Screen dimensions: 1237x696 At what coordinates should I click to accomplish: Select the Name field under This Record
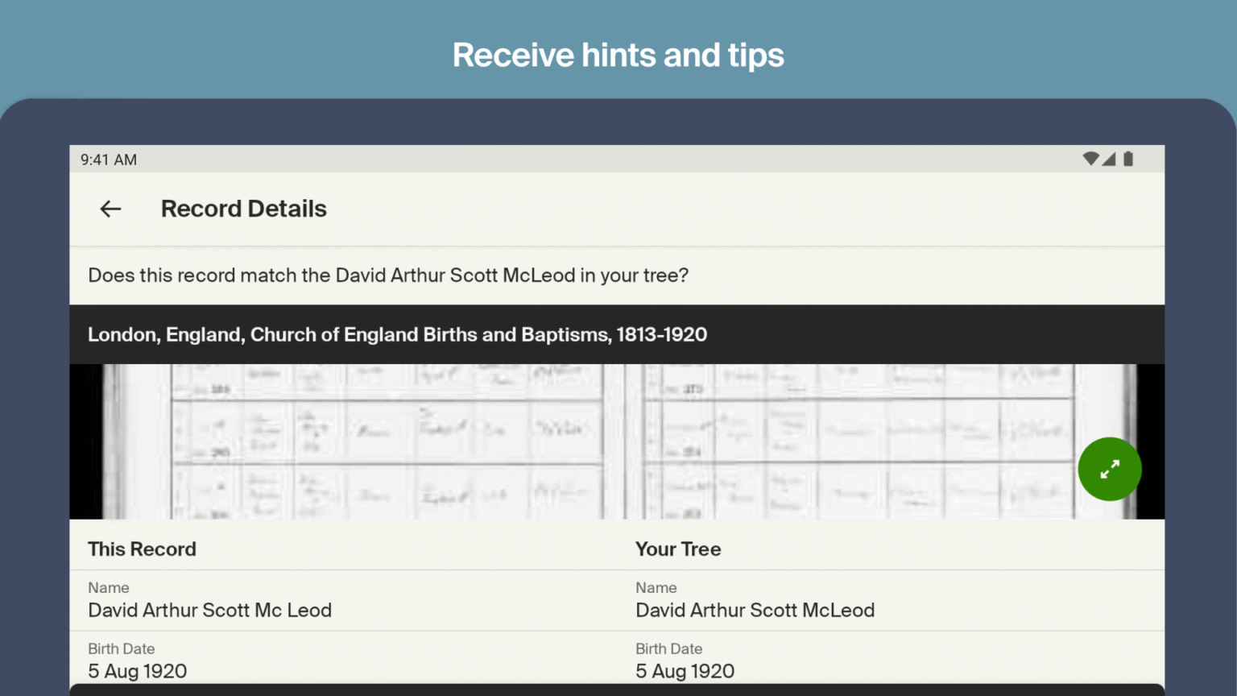[109, 587]
